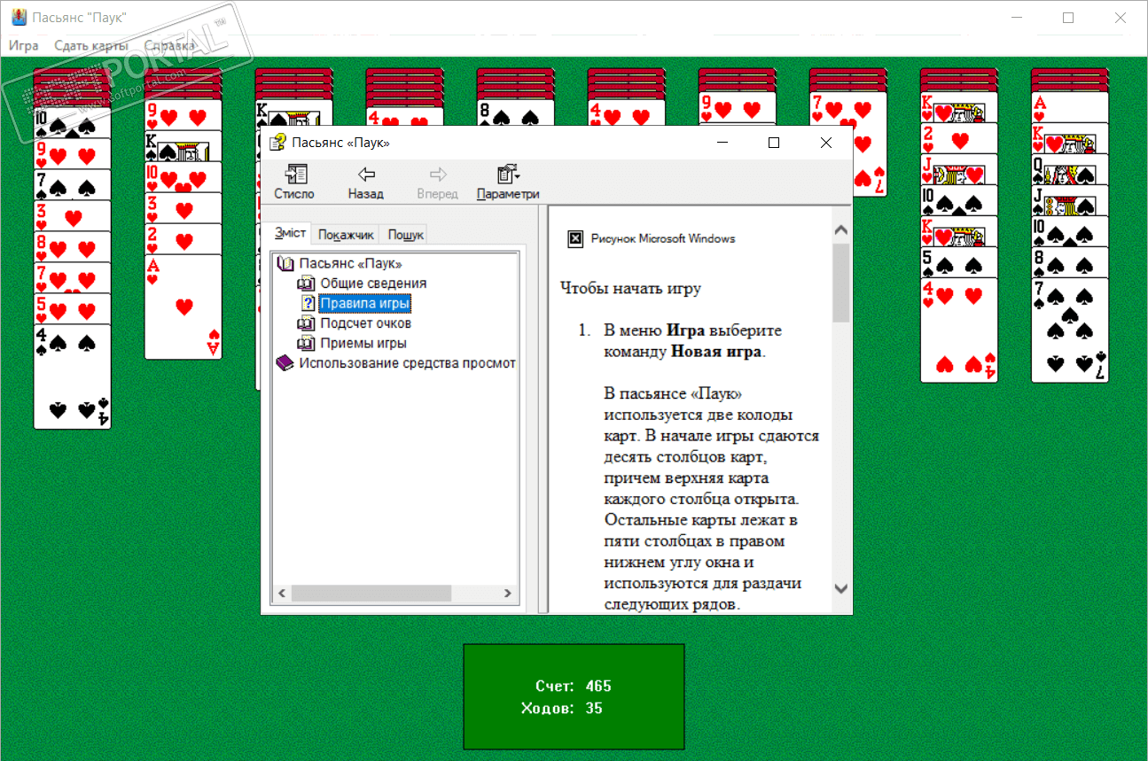Click the "Чтобы начать игру" heading in help
Viewport: 1148px width, 761px height.
(631, 288)
